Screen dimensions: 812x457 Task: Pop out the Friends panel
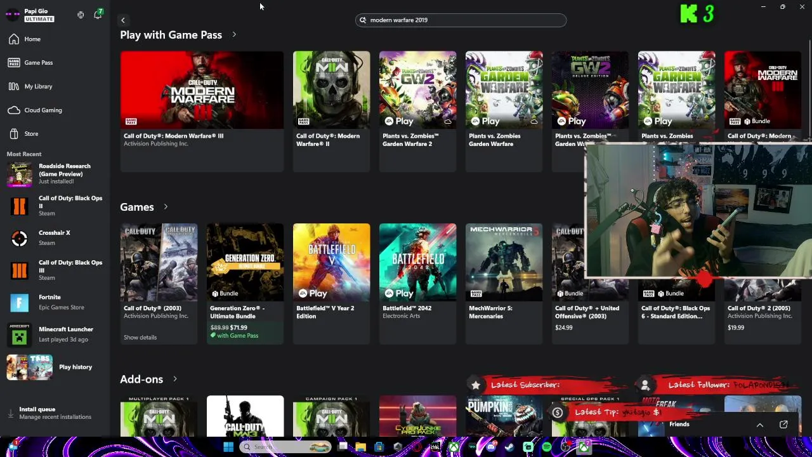tap(783, 425)
